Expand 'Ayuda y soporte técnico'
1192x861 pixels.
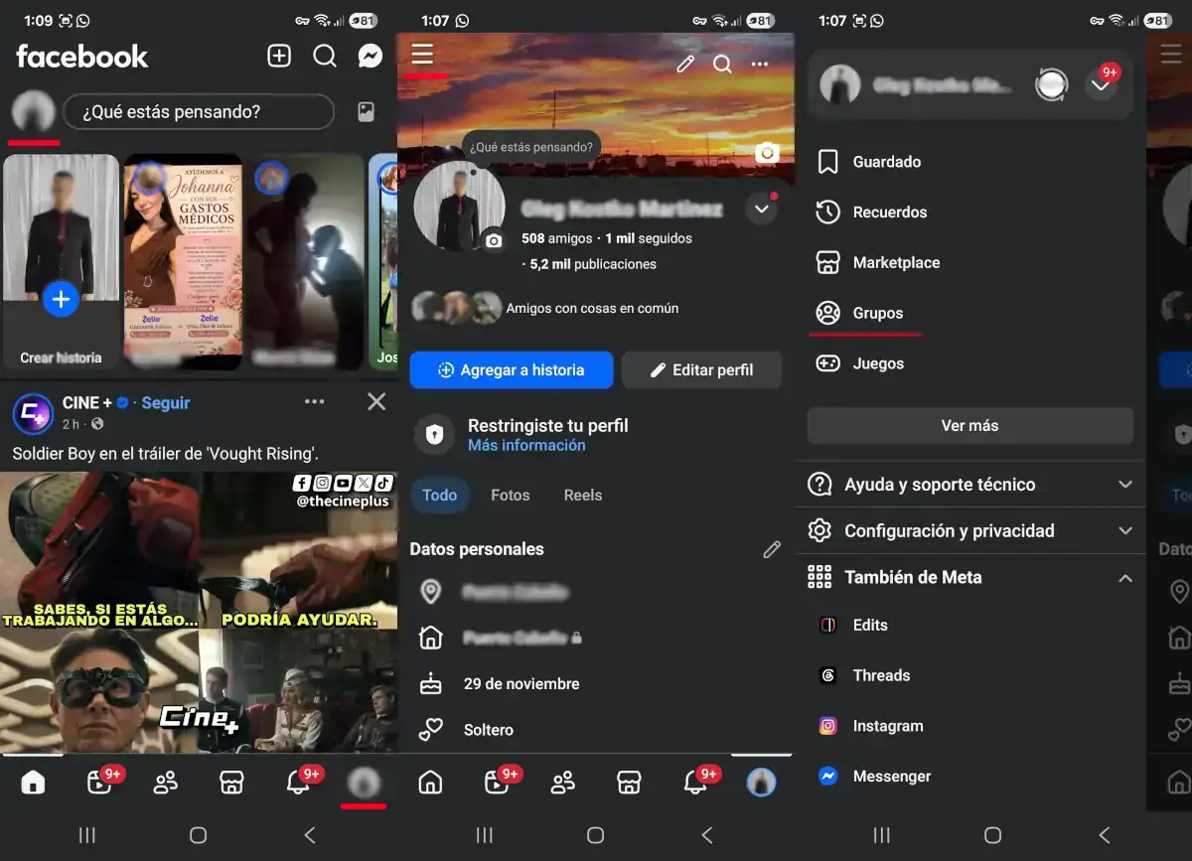[969, 485]
